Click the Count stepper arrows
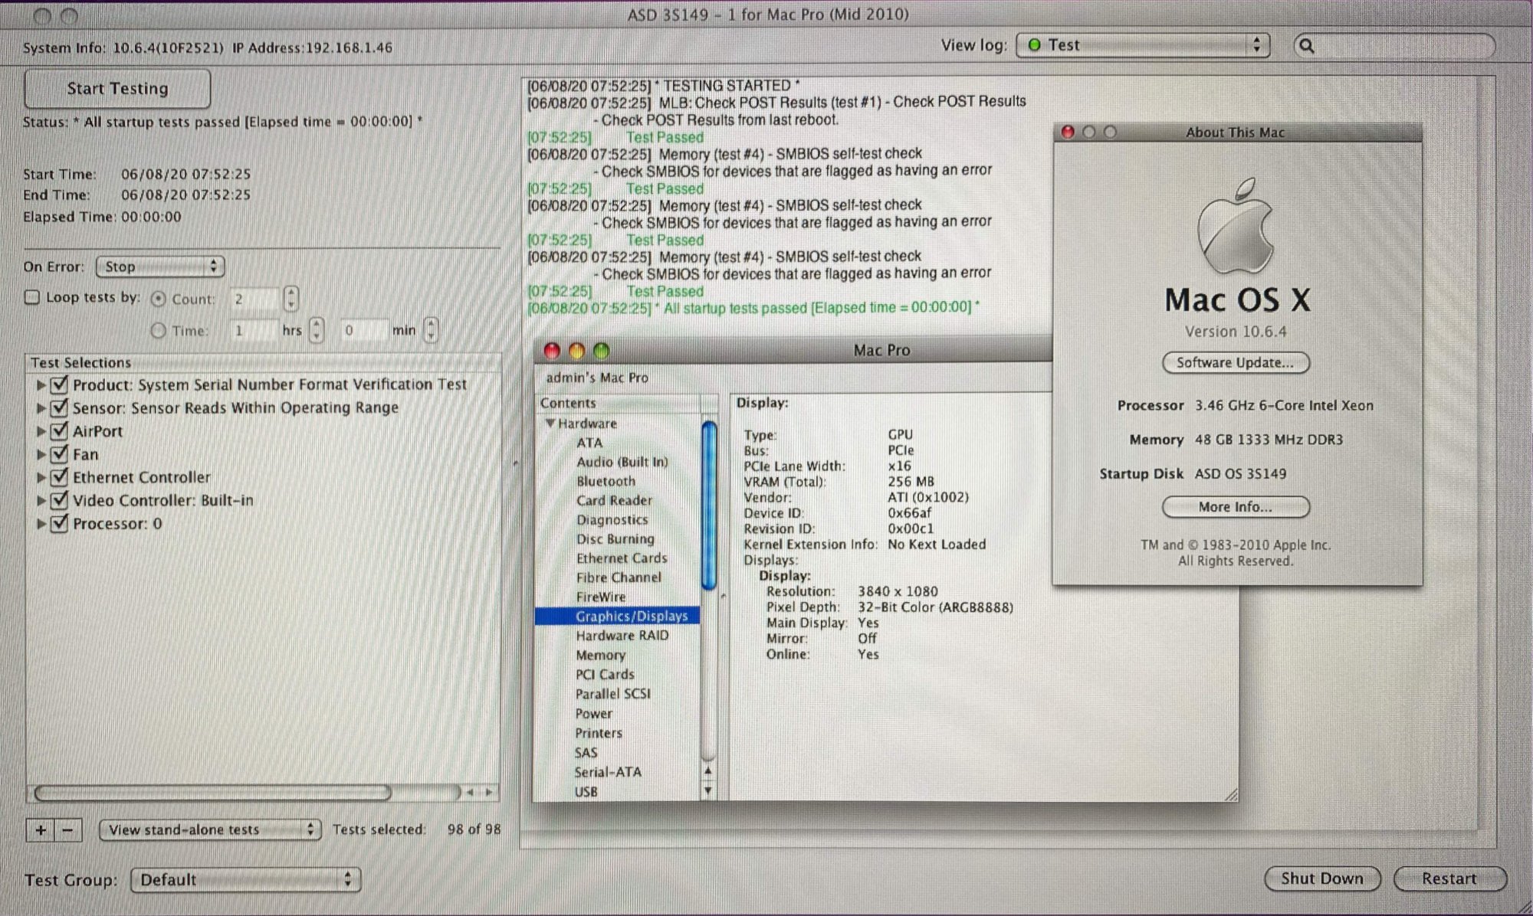1533x916 pixels. tap(291, 299)
